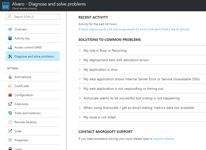Screen dimensions: 206x150
Task: Expand 'not responding or timing out' chevron
Action: click(80, 89)
